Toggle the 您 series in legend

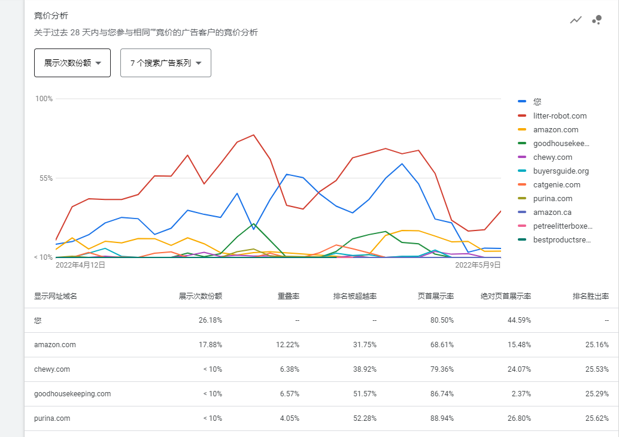pyautogui.click(x=537, y=102)
